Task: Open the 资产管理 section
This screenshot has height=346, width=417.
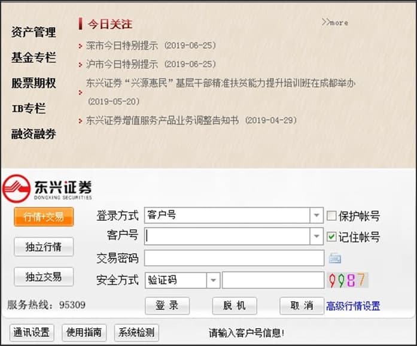Action: click(x=34, y=32)
